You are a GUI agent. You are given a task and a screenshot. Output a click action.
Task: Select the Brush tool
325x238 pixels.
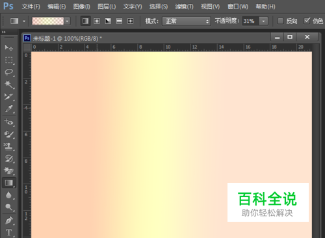coord(9,134)
